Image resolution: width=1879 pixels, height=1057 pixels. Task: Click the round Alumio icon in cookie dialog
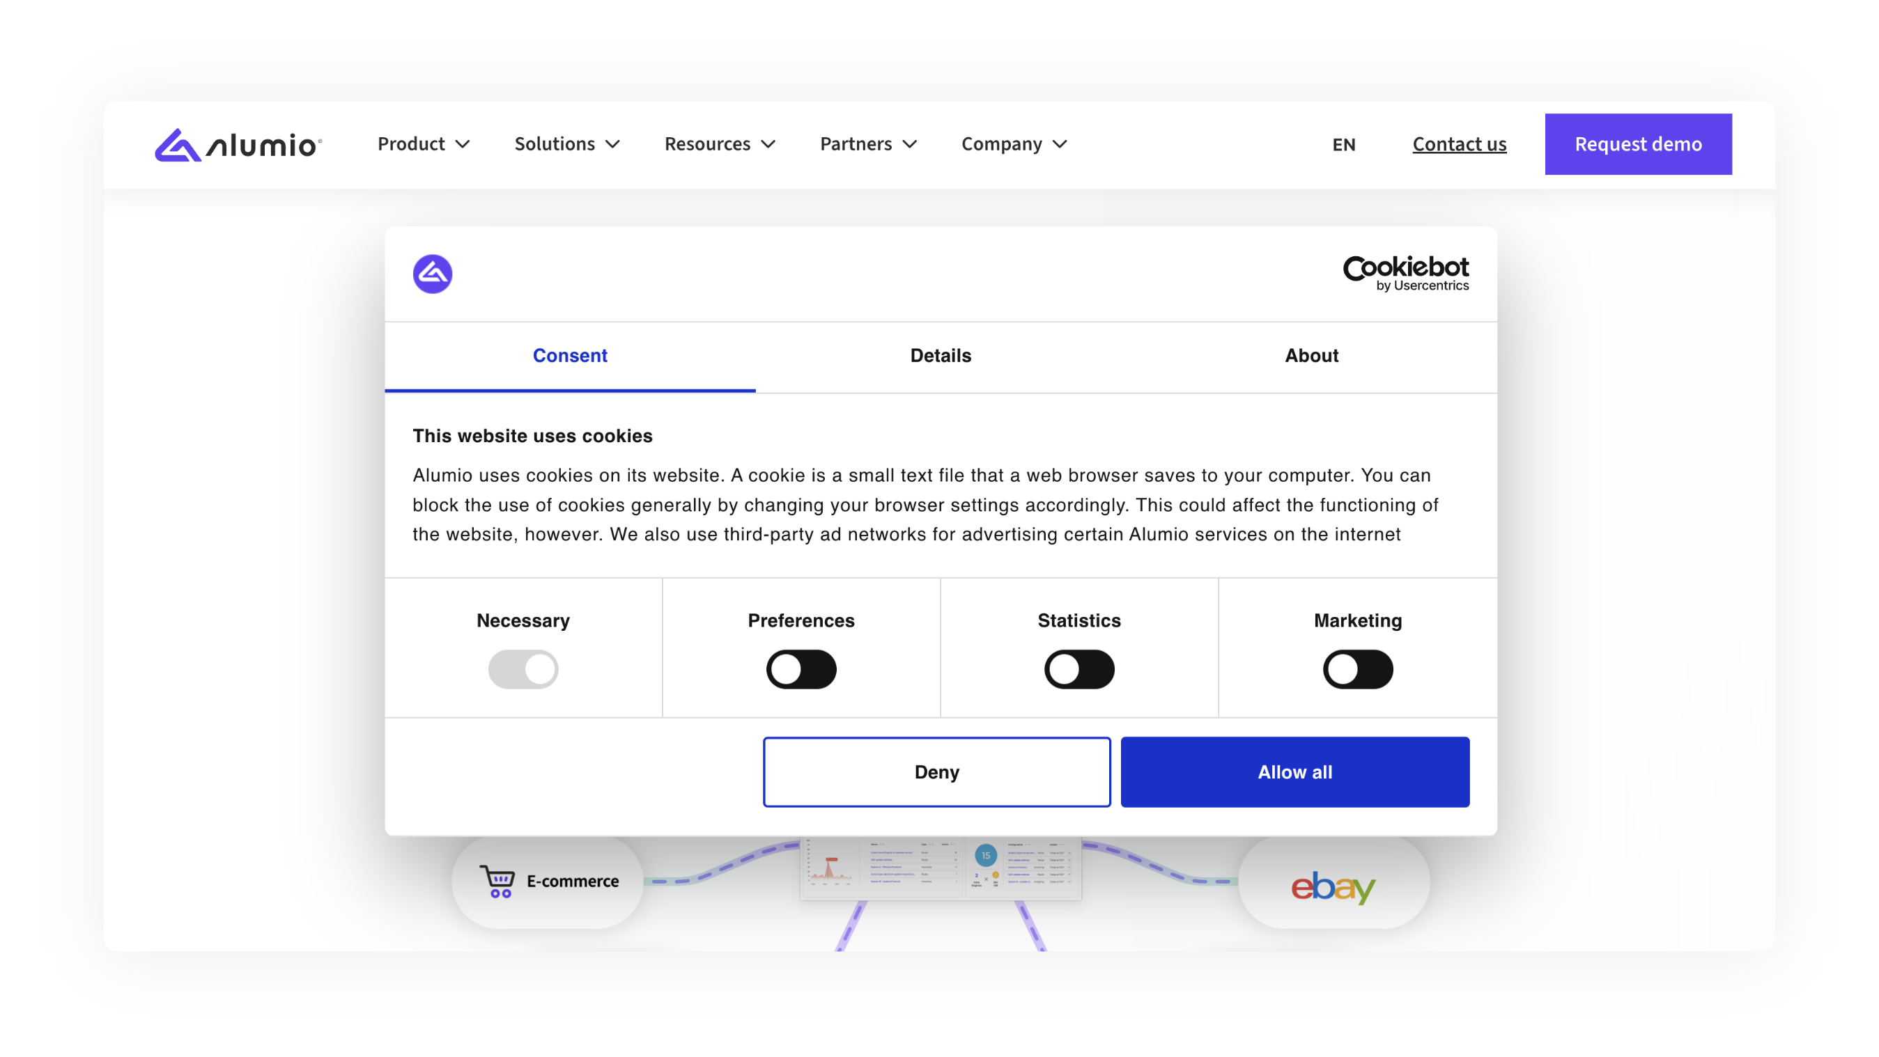coord(433,274)
